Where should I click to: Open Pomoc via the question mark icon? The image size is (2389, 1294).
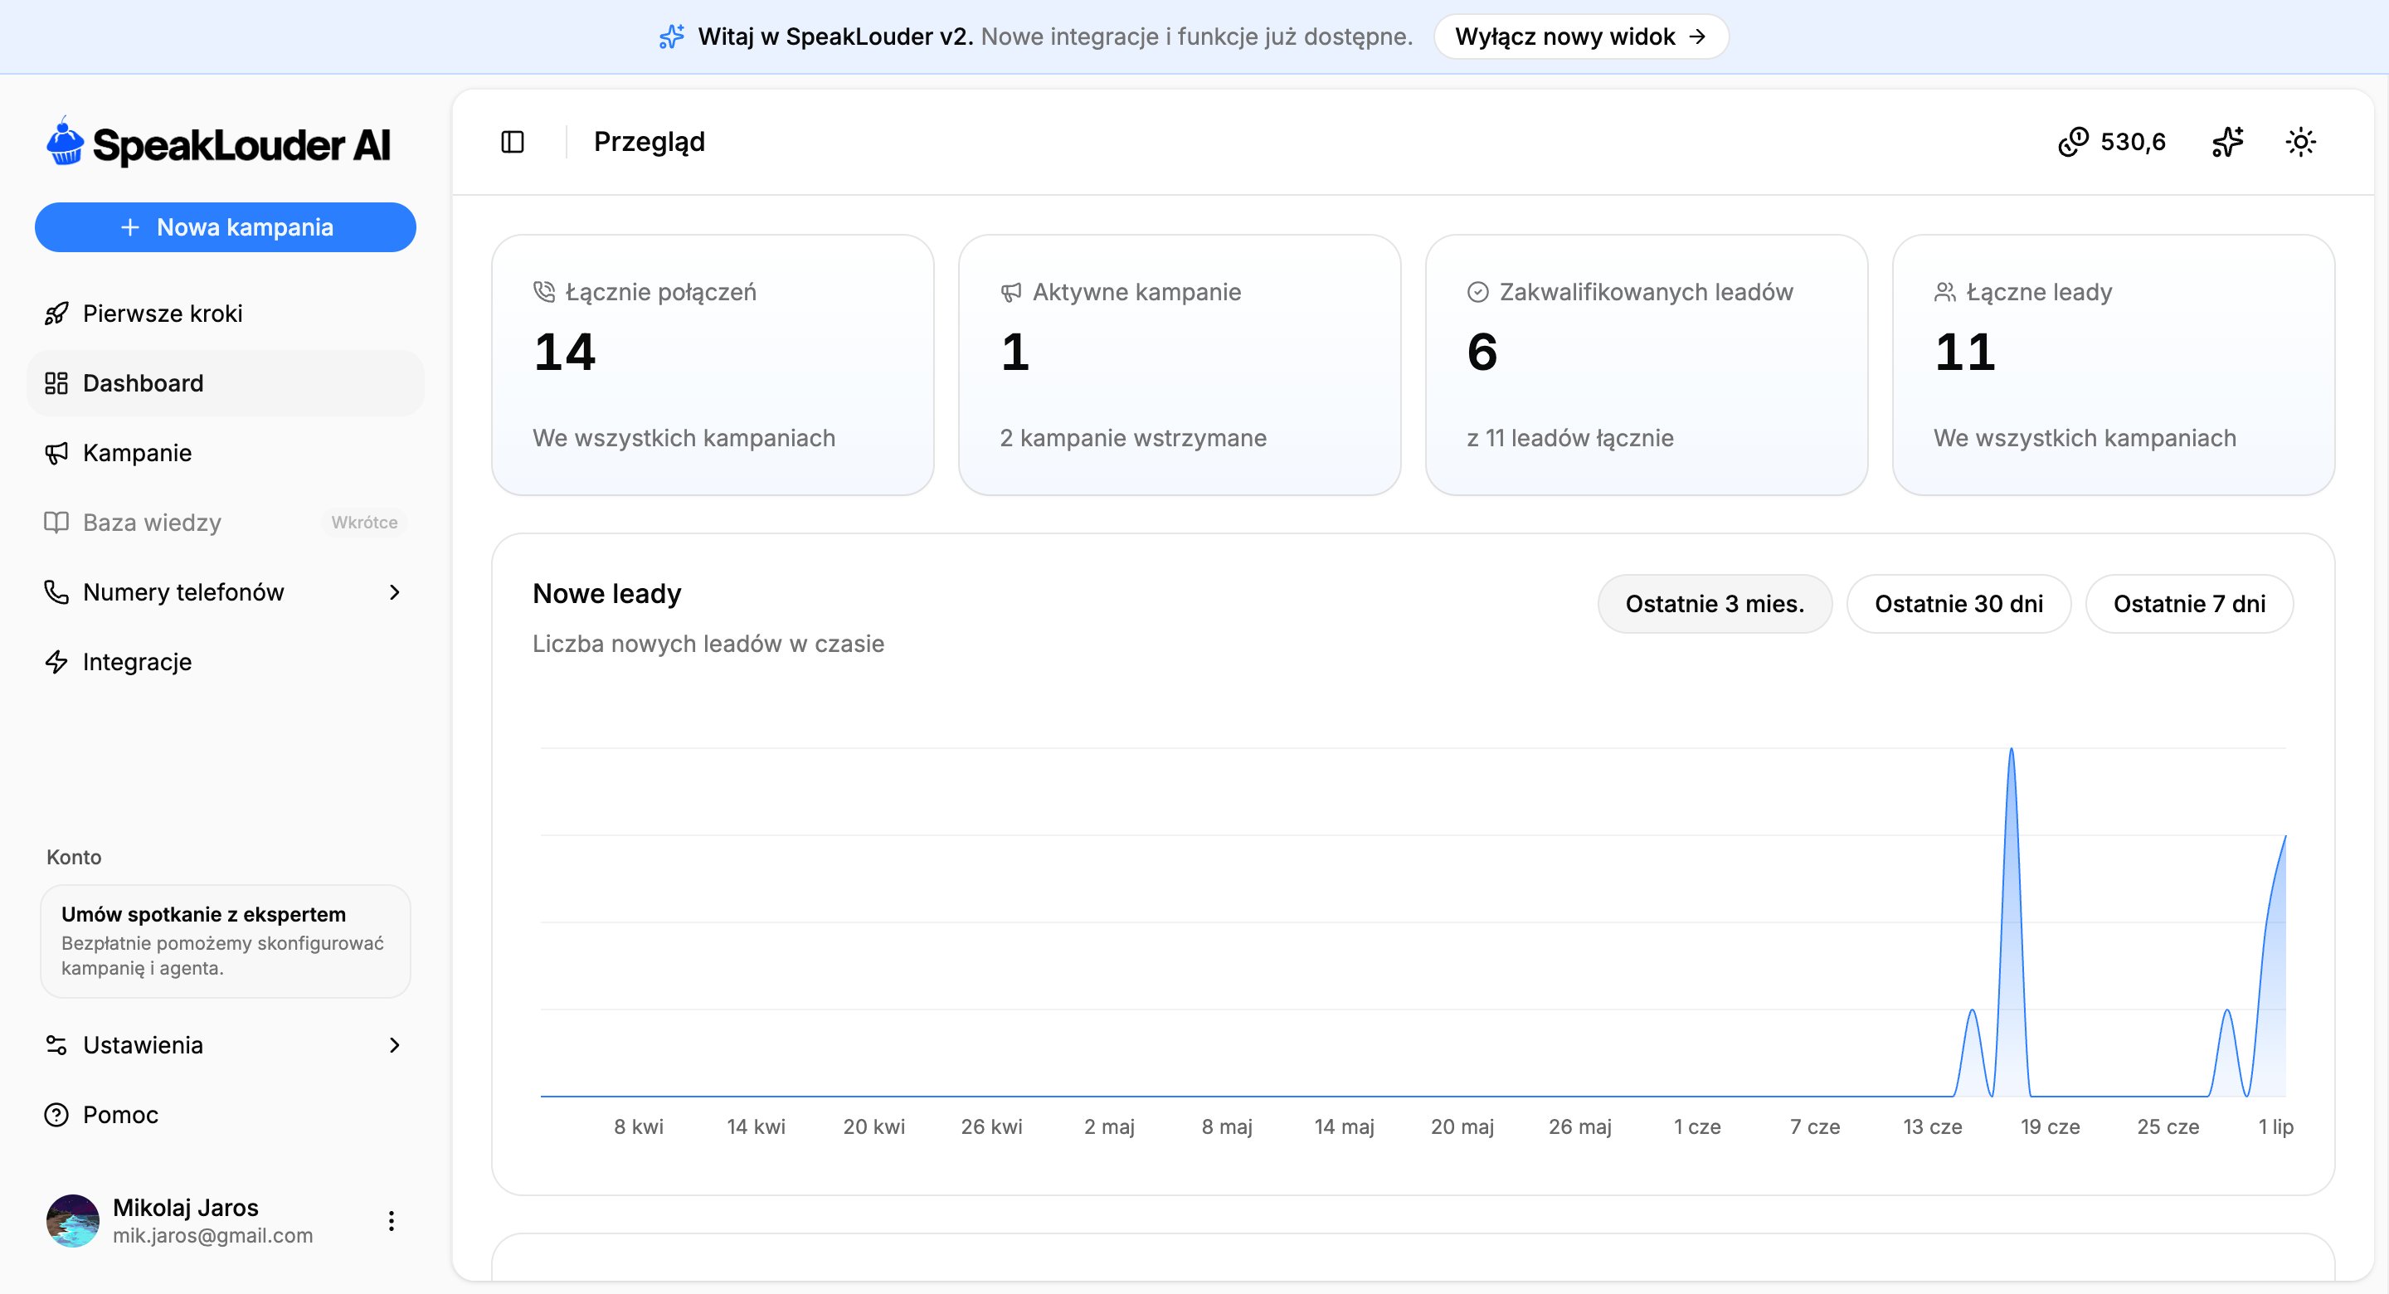(x=56, y=1114)
